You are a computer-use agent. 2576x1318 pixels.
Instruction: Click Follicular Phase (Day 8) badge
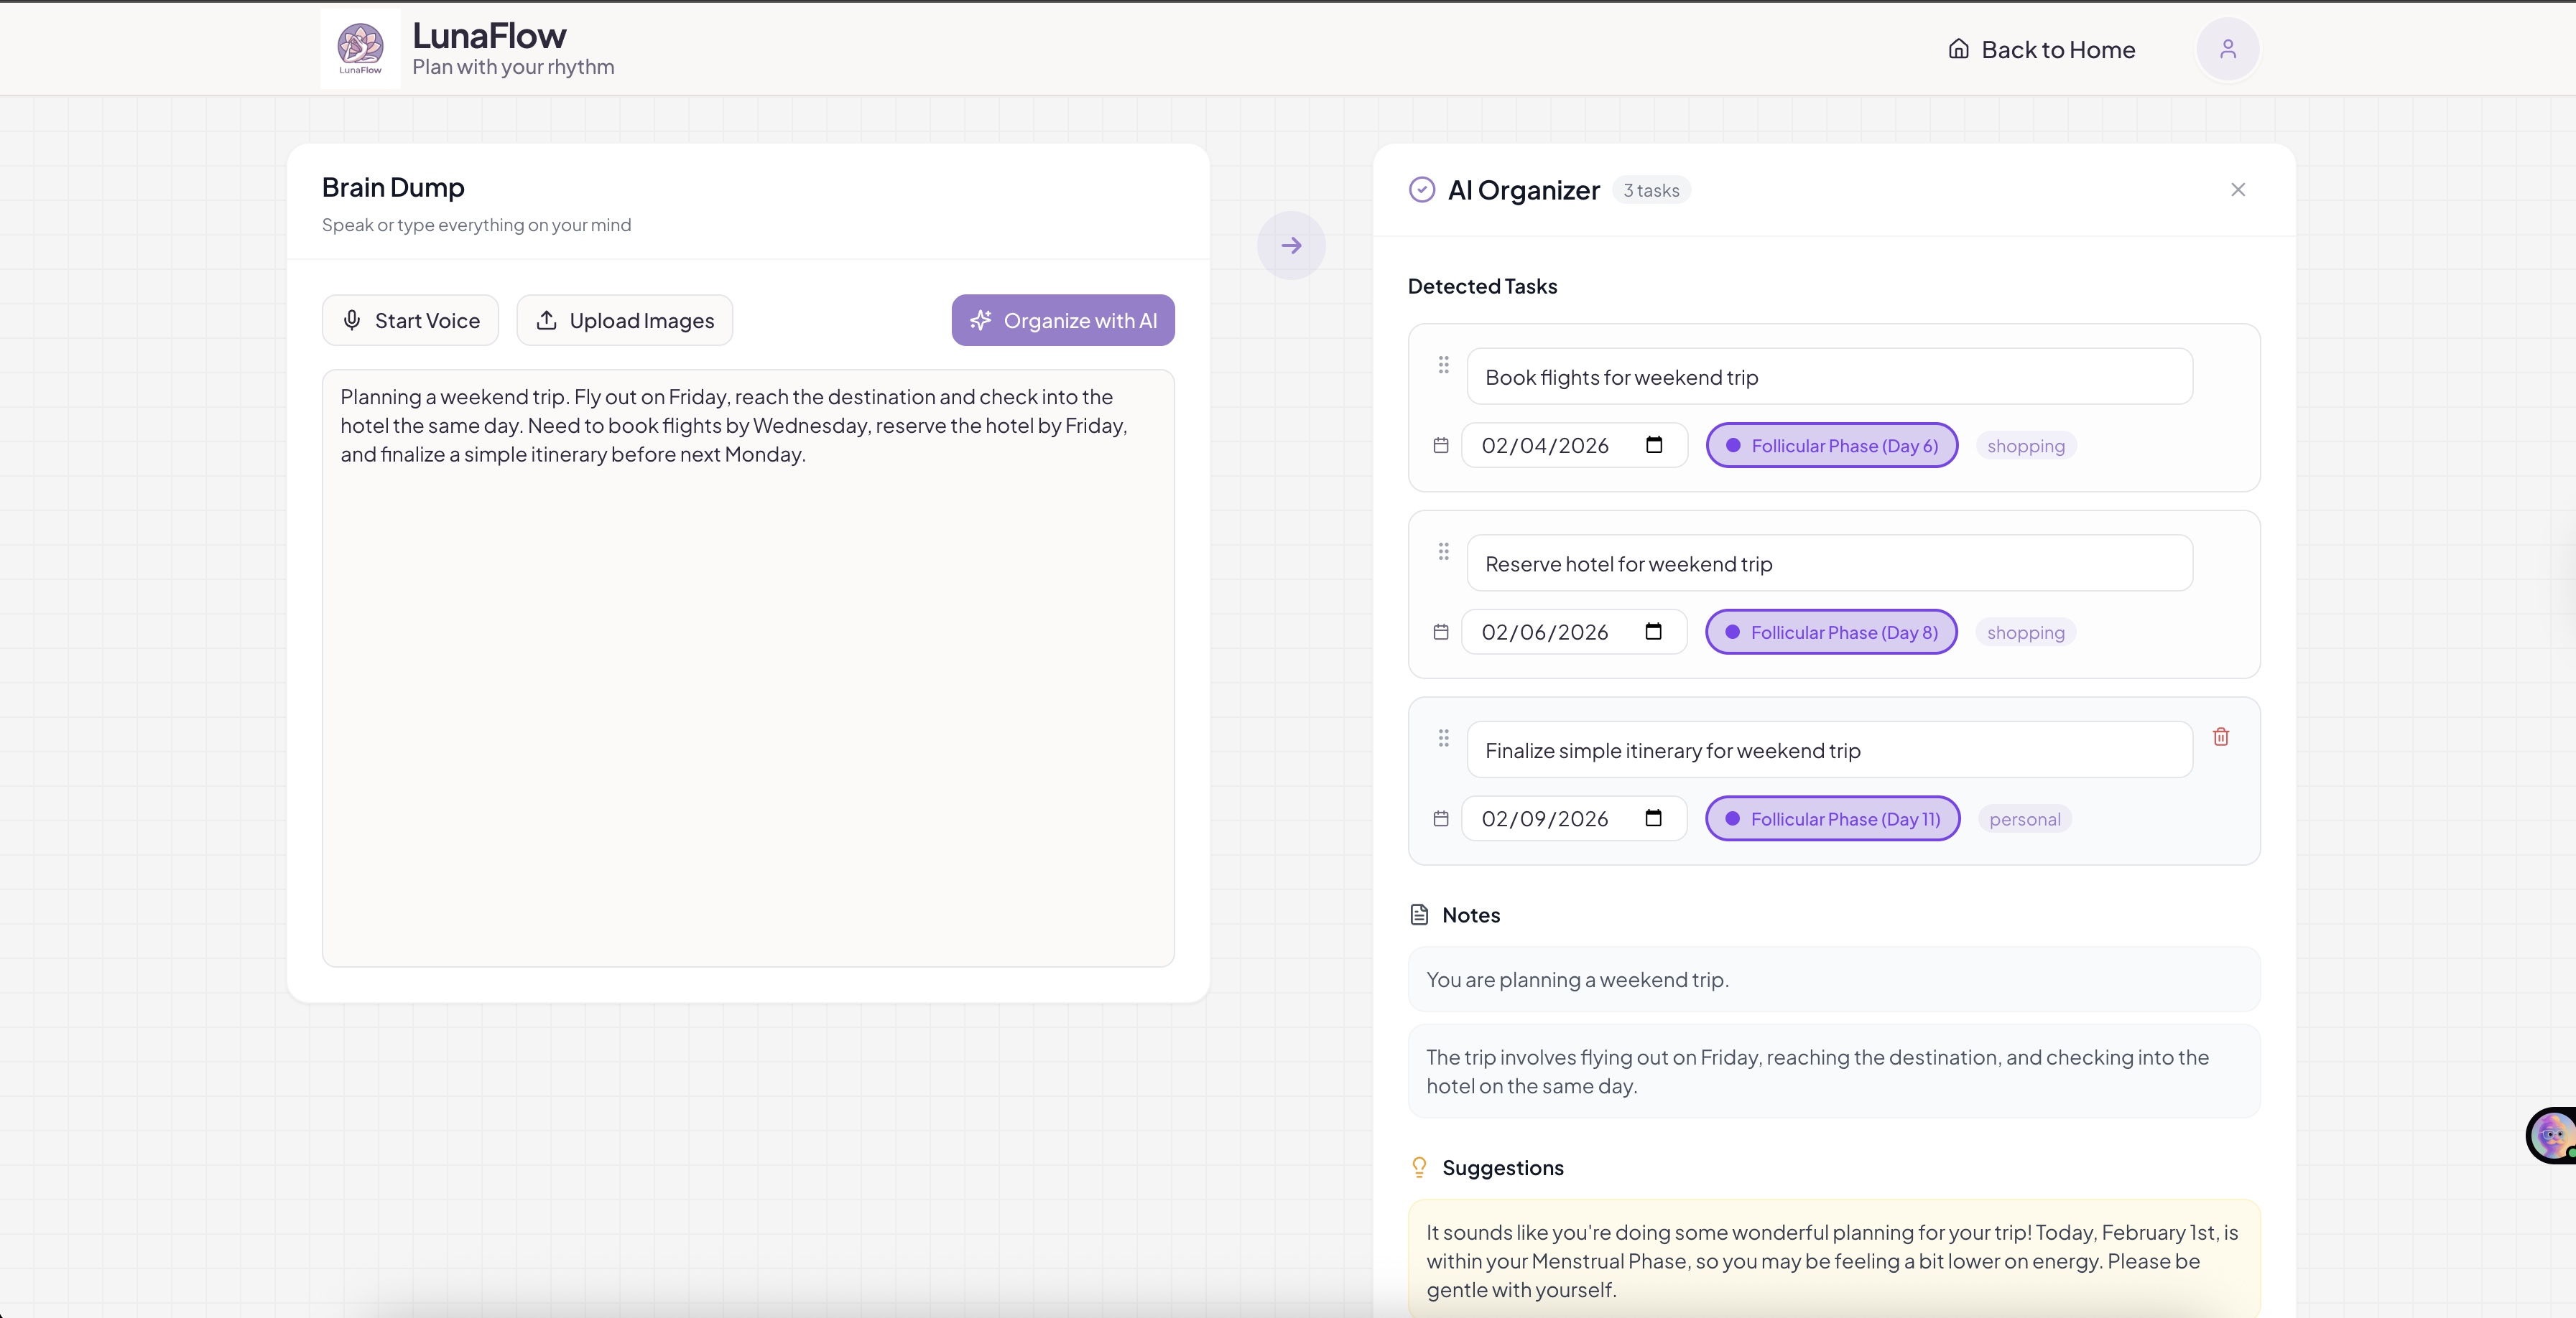tap(1831, 632)
